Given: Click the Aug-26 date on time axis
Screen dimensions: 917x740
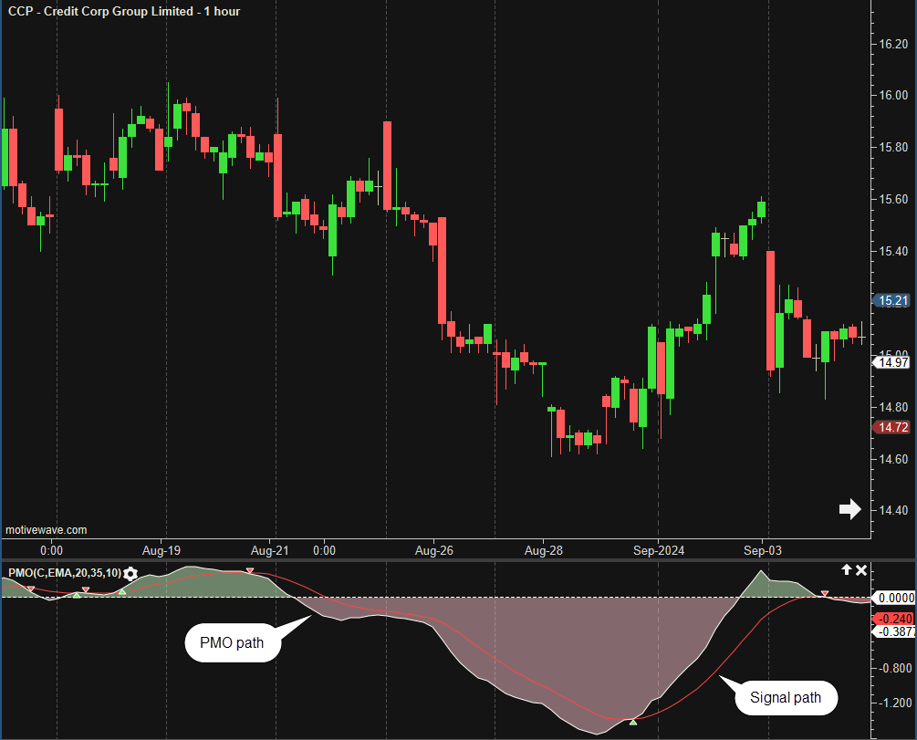Looking at the screenshot, I should coord(433,550).
